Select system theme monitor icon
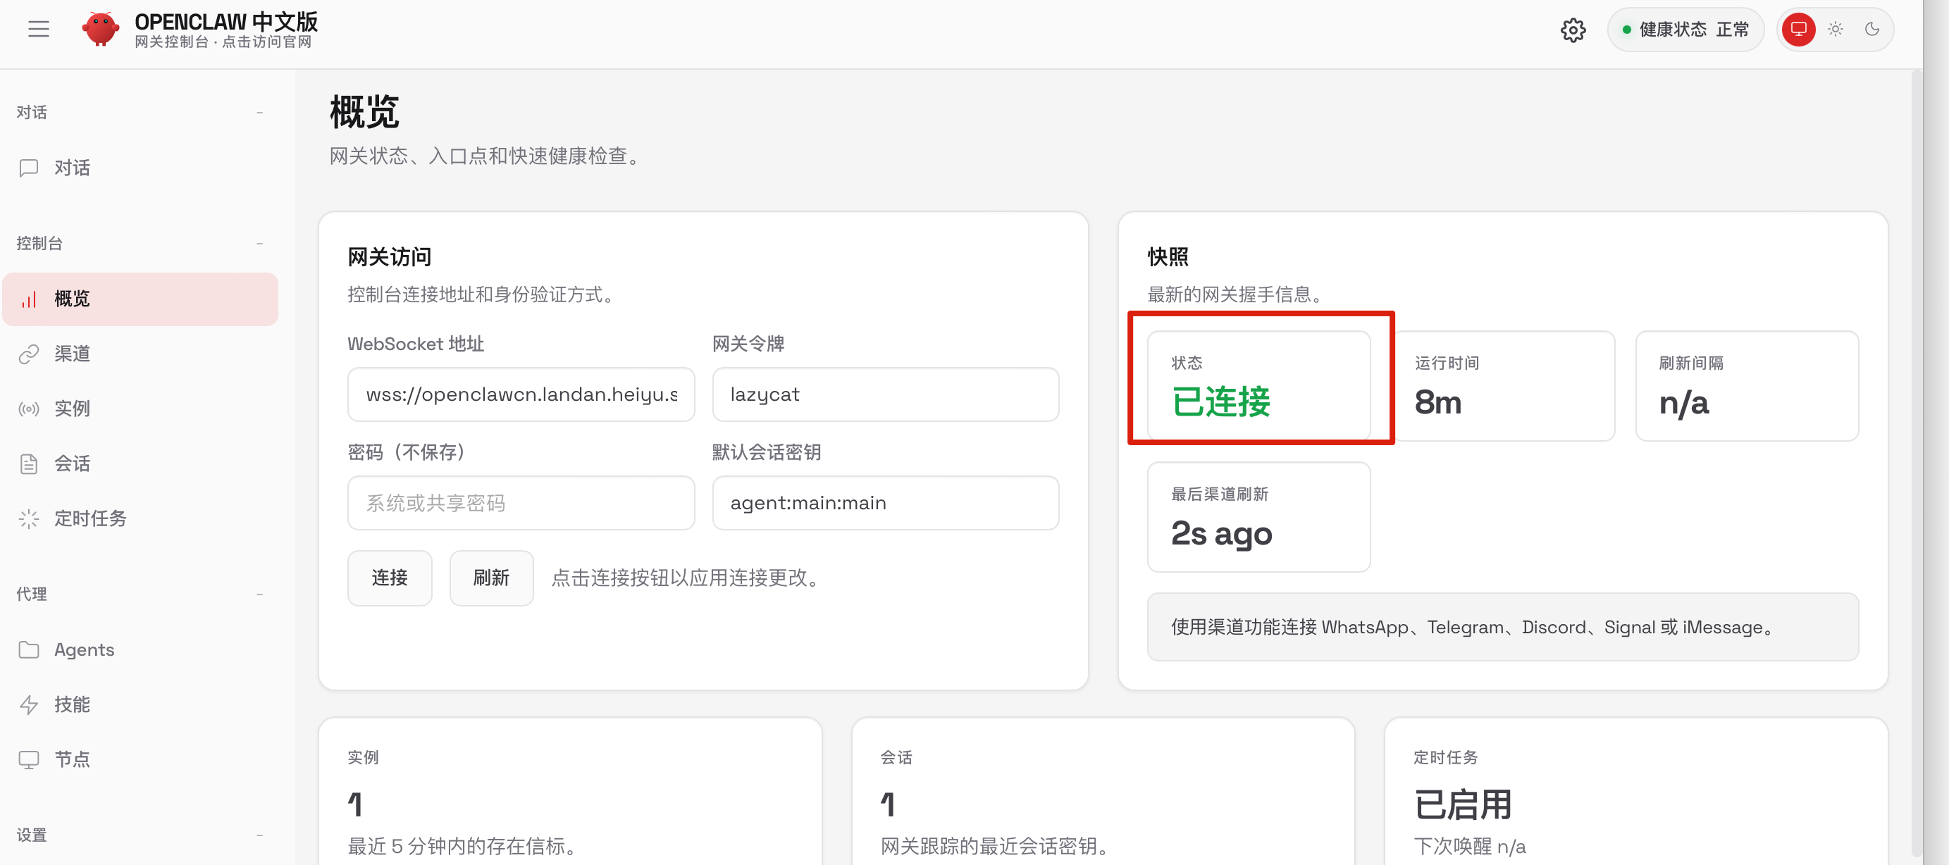The width and height of the screenshot is (1949, 865). 1798,30
